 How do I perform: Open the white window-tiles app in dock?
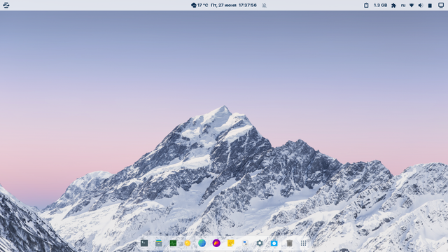[245, 243]
